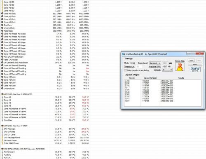Click the Times to run input field
This screenshot has width=206, height=159.
click(x=139, y=67)
